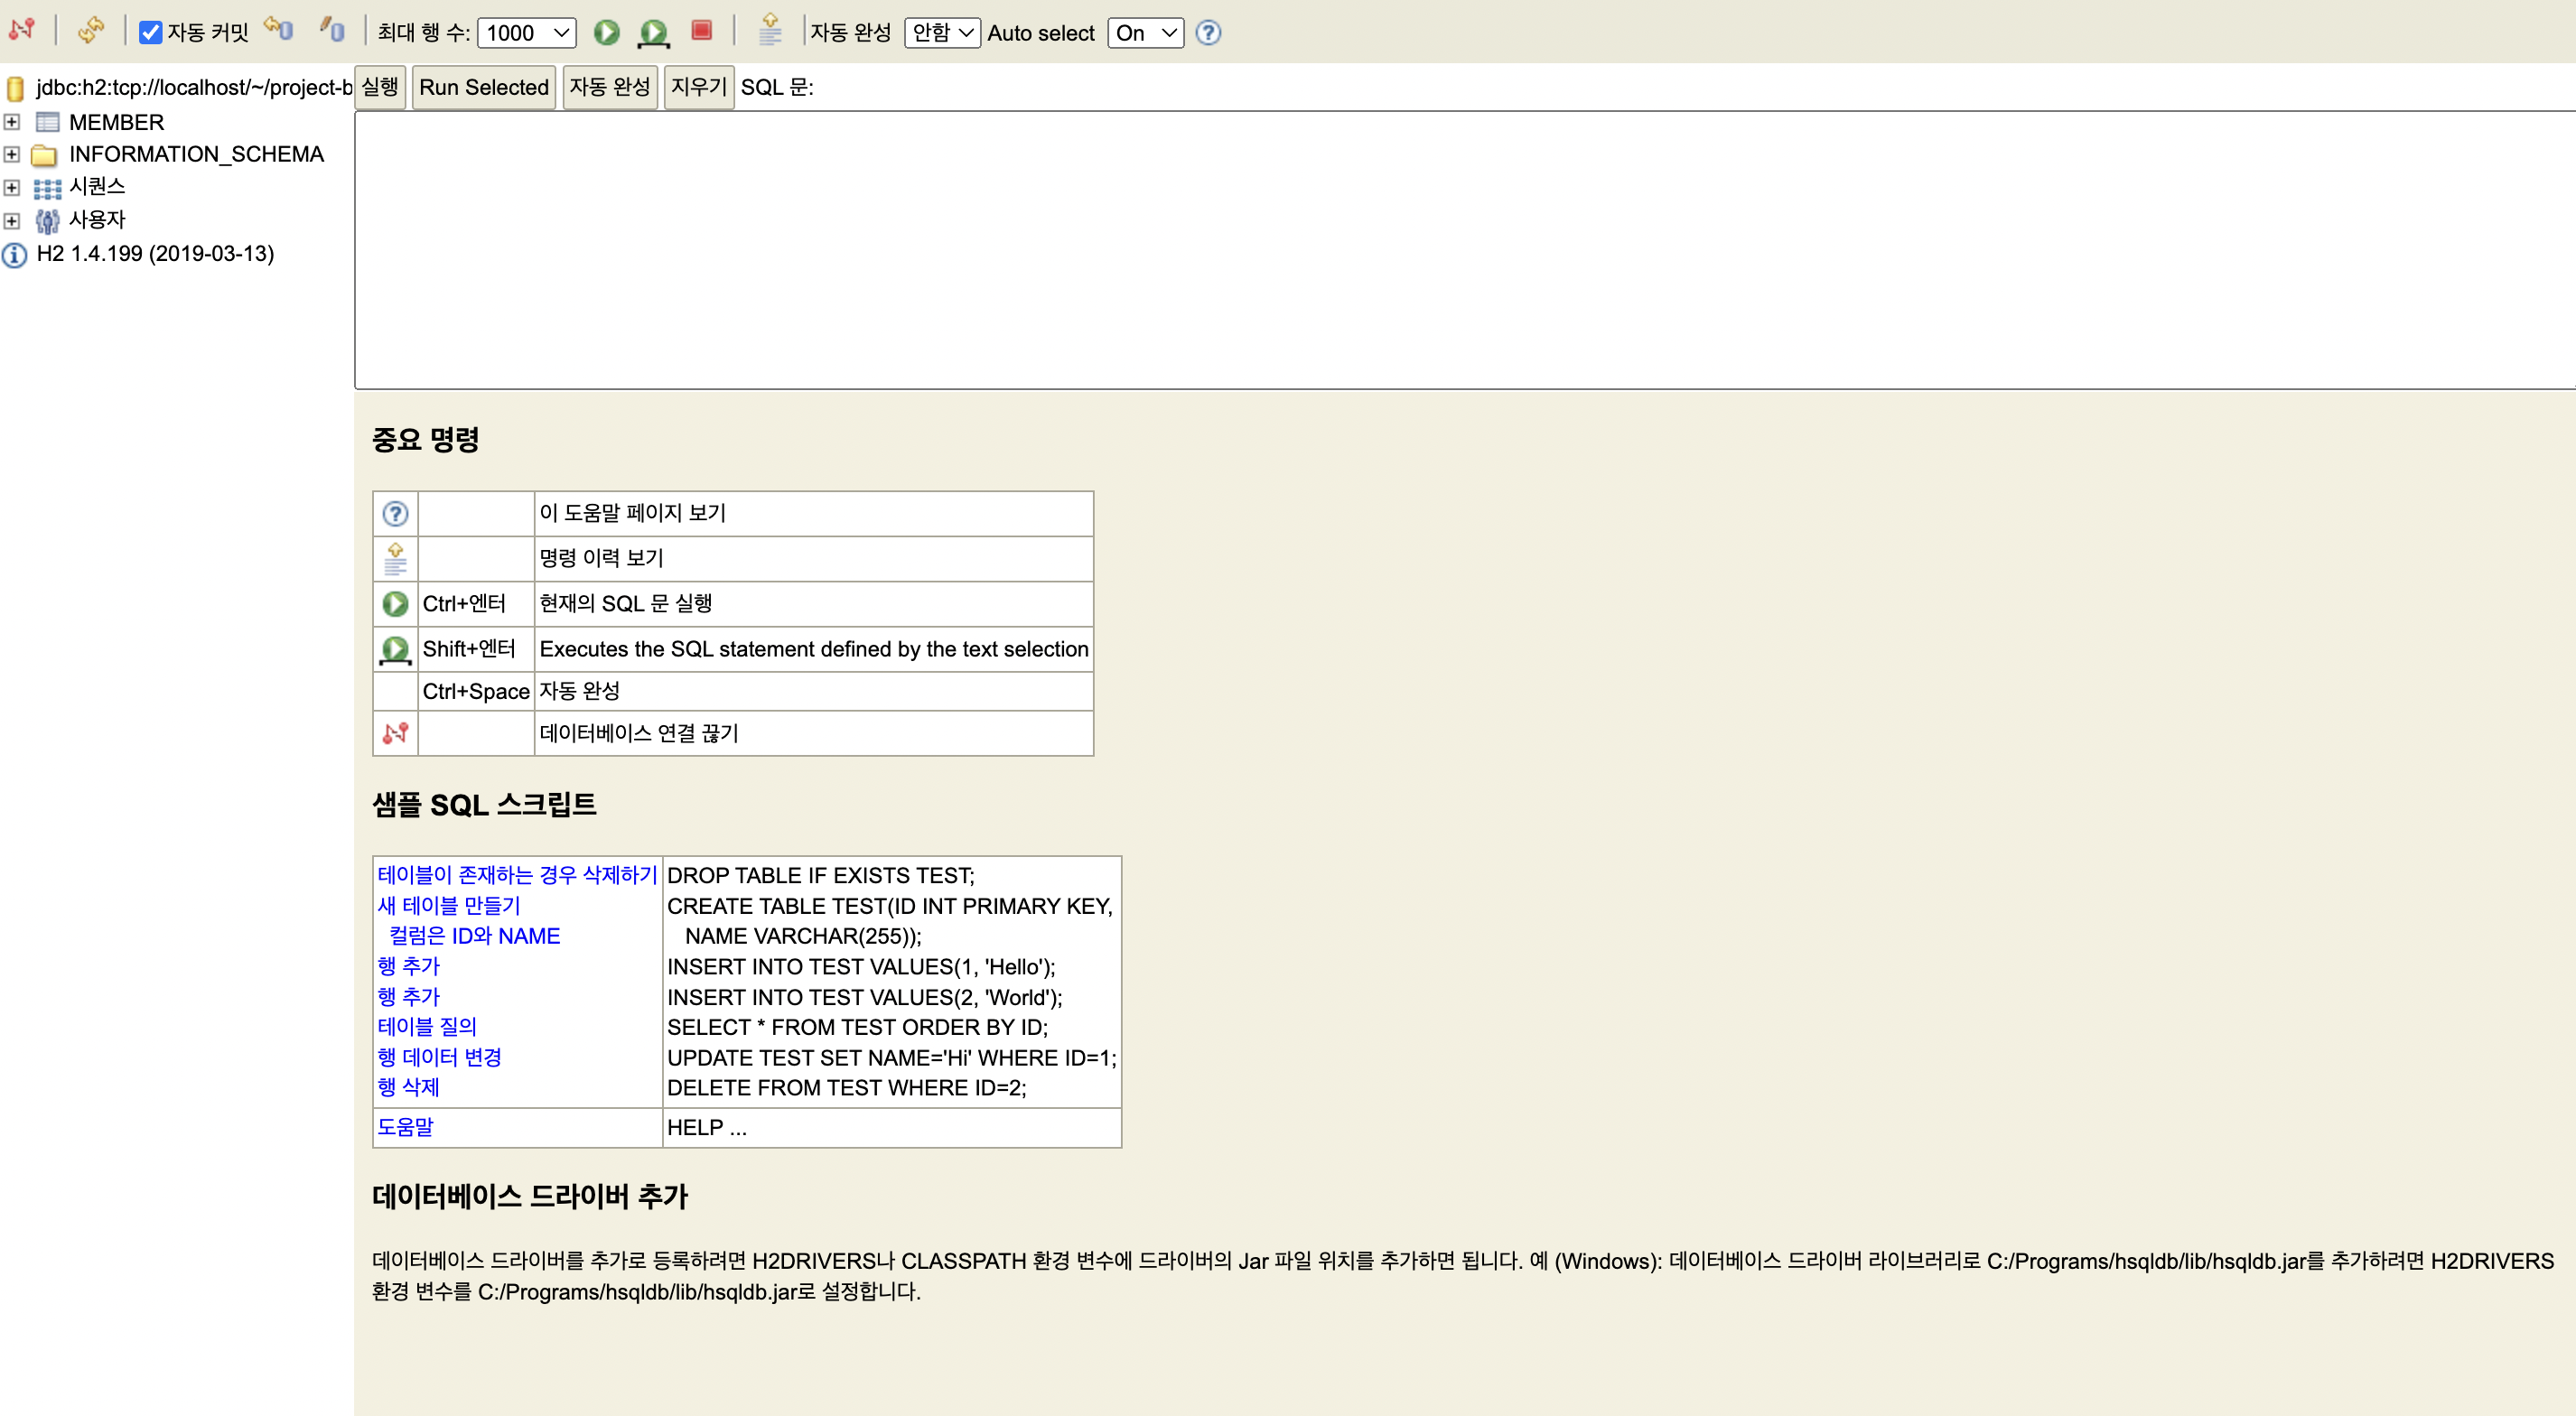
Task: Click the green run SQL icon
Action: tap(606, 33)
